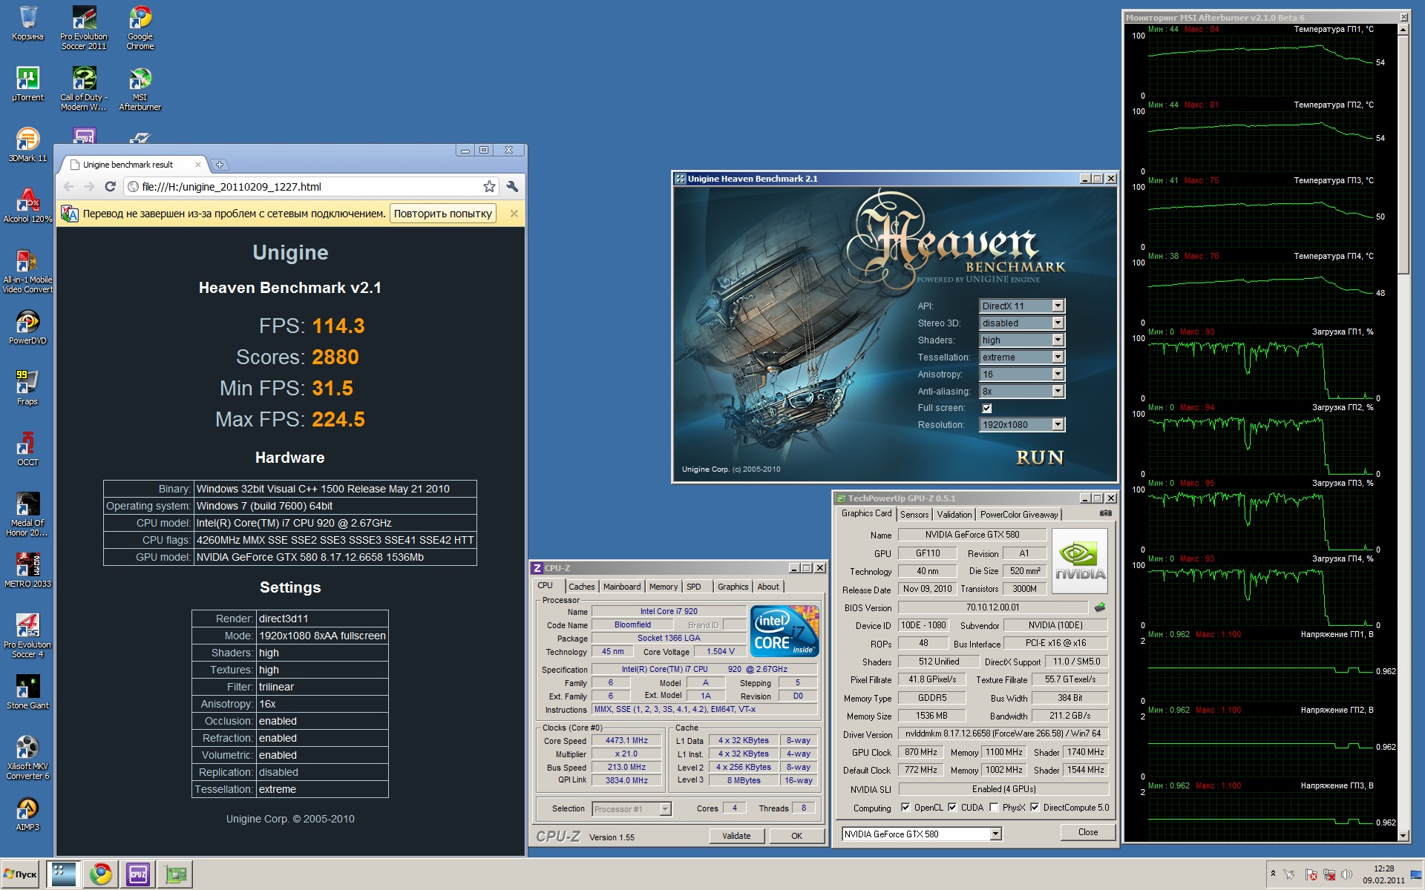Click the GPU-Z BIOS save chip icon
The width and height of the screenshot is (1425, 890).
click(1100, 607)
